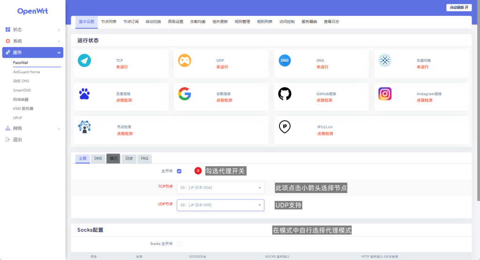This screenshot has width=480, height=260.
Task: Open the TCP节点 node dropdown
Action: pos(220,188)
